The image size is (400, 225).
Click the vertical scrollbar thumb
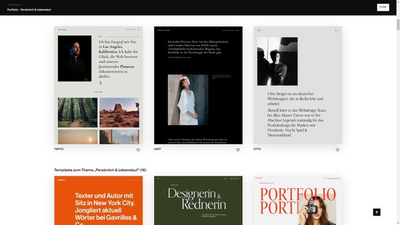[398, 25]
